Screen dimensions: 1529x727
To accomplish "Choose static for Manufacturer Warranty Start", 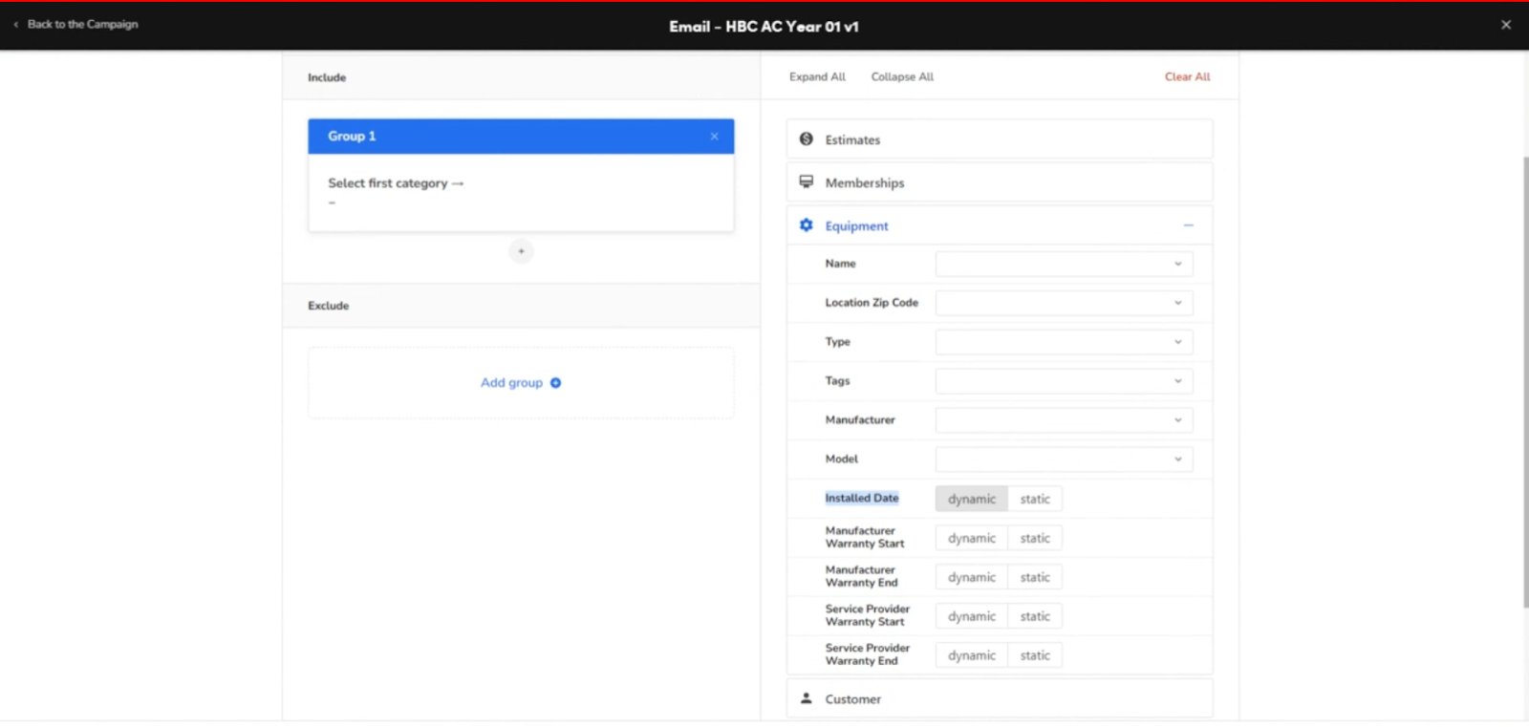I will 1035,538.
